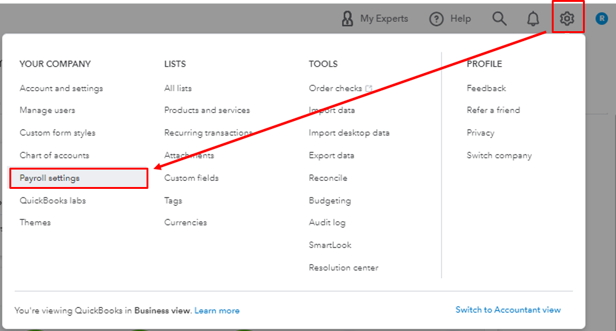Click Switch company in Profile
The width and height of the screenshot is (616, 331).
pos(499,155)
